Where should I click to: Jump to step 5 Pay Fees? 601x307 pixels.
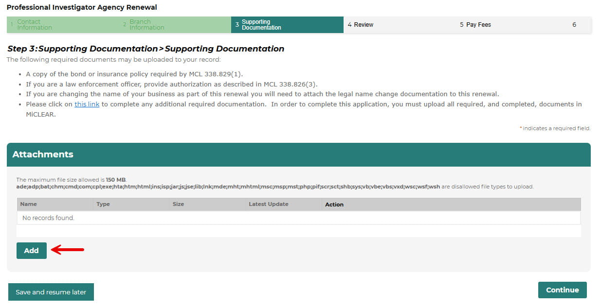(x=511, y=25)
